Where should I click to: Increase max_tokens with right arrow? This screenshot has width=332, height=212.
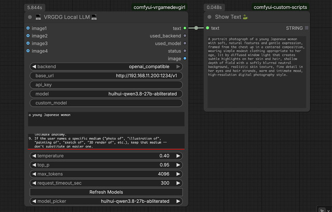pyautogui.click(x=178, y=174)
